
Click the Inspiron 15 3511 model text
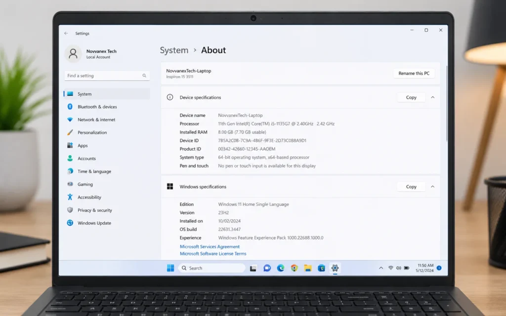(x=180, y=77)
